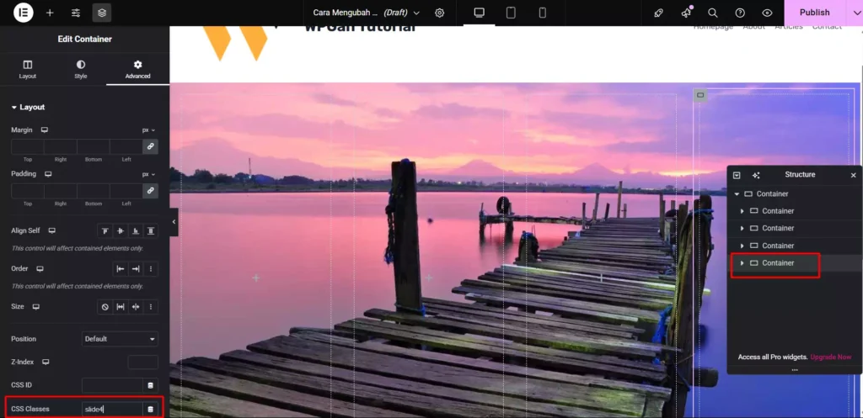
Task: Set Size to grow
Action: click(x=120, y=307)
